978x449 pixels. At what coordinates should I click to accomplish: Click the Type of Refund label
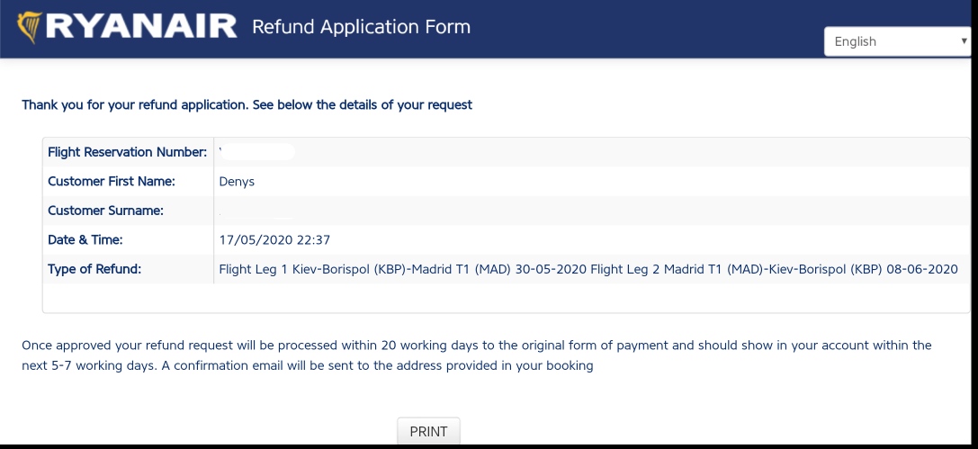tap(94, 269)
